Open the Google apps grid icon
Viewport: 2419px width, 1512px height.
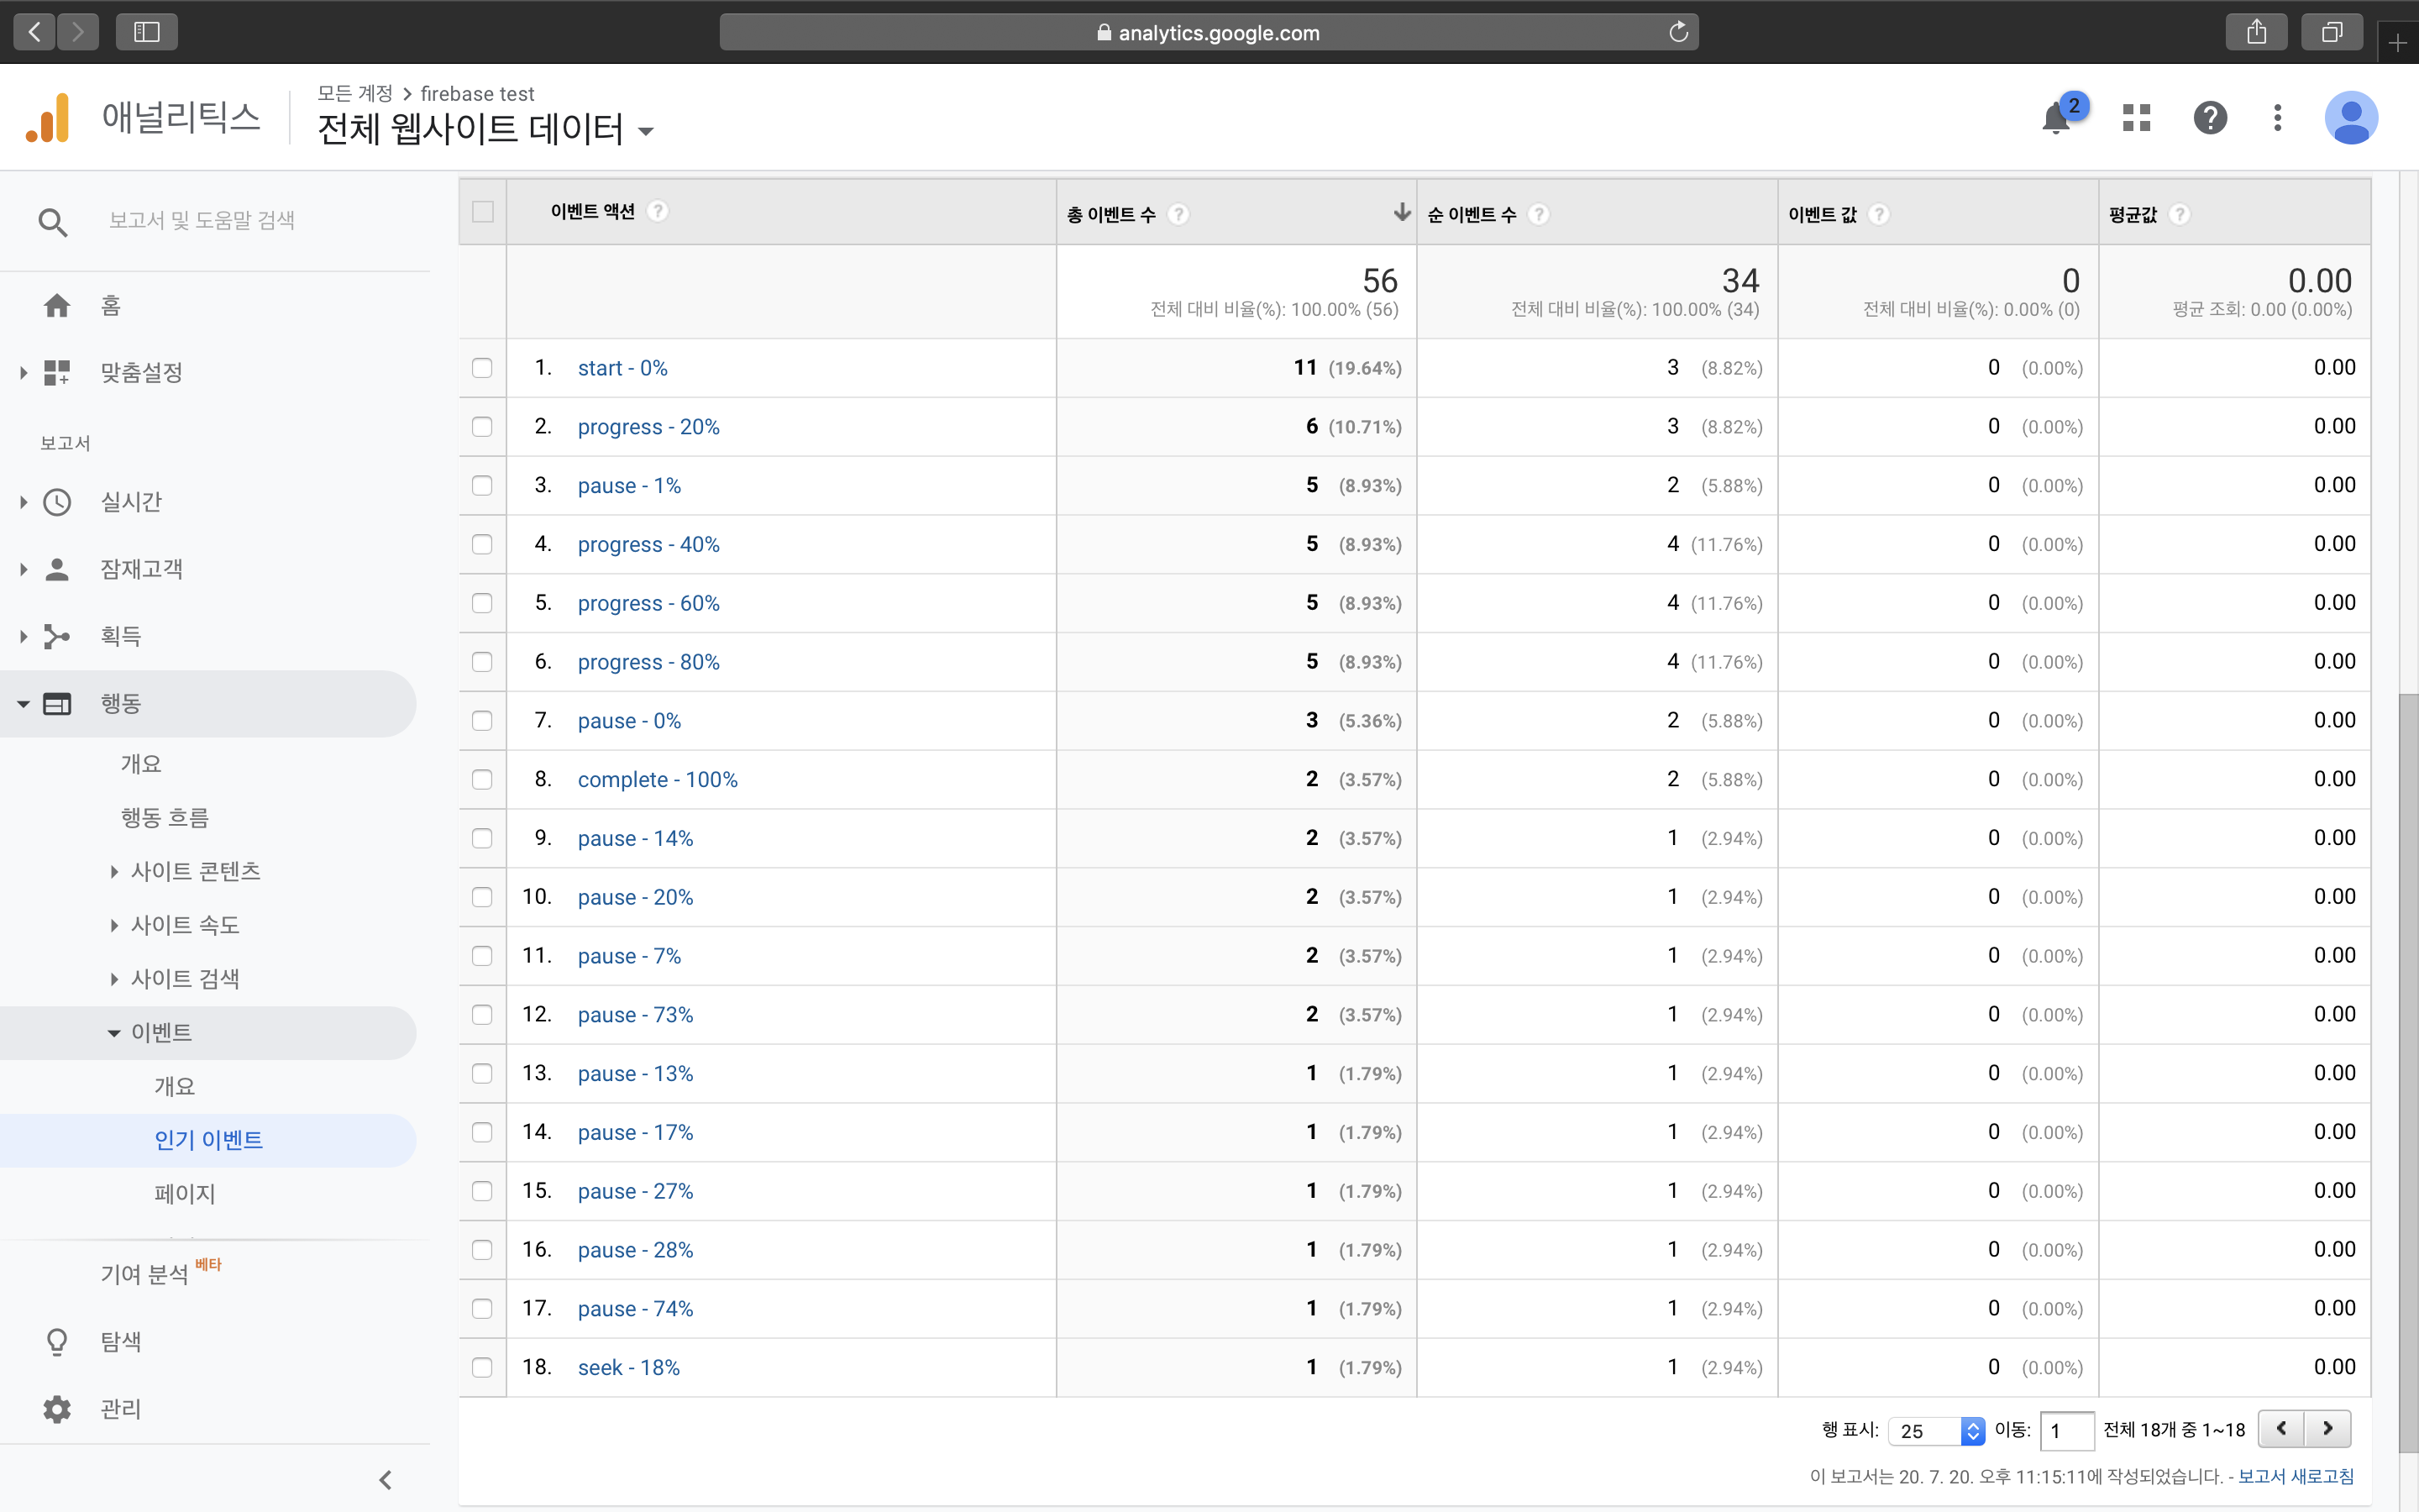click(2136, 118)
